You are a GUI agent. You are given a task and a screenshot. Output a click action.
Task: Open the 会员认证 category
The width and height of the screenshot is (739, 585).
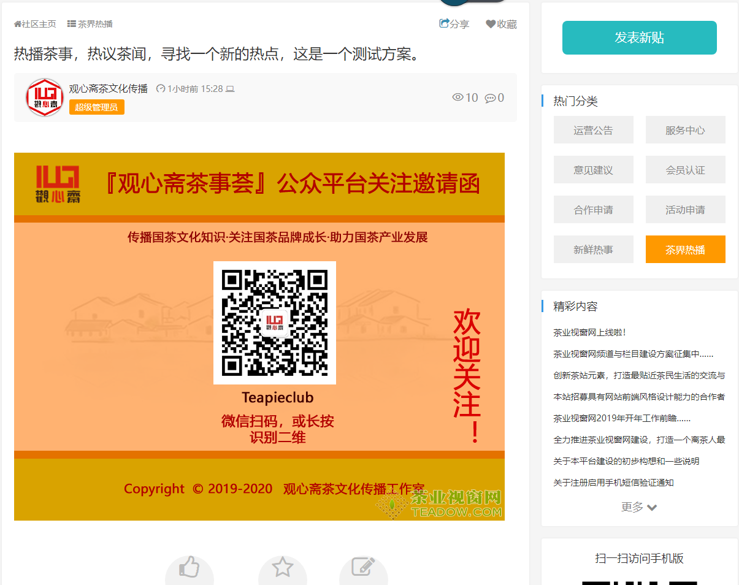pyautogui.click(x=685, y=170)
